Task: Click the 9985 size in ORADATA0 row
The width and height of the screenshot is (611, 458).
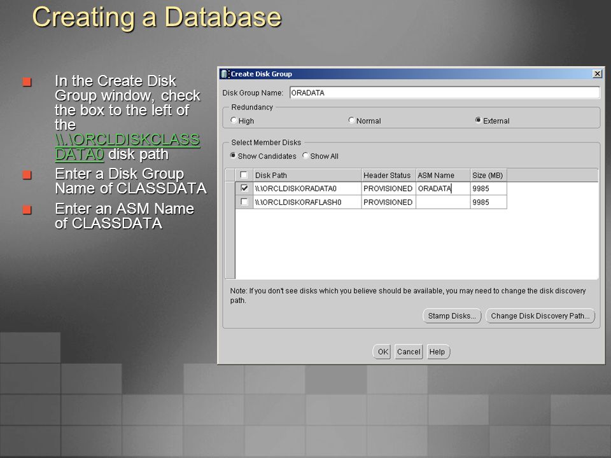Action: click(489, 188)
